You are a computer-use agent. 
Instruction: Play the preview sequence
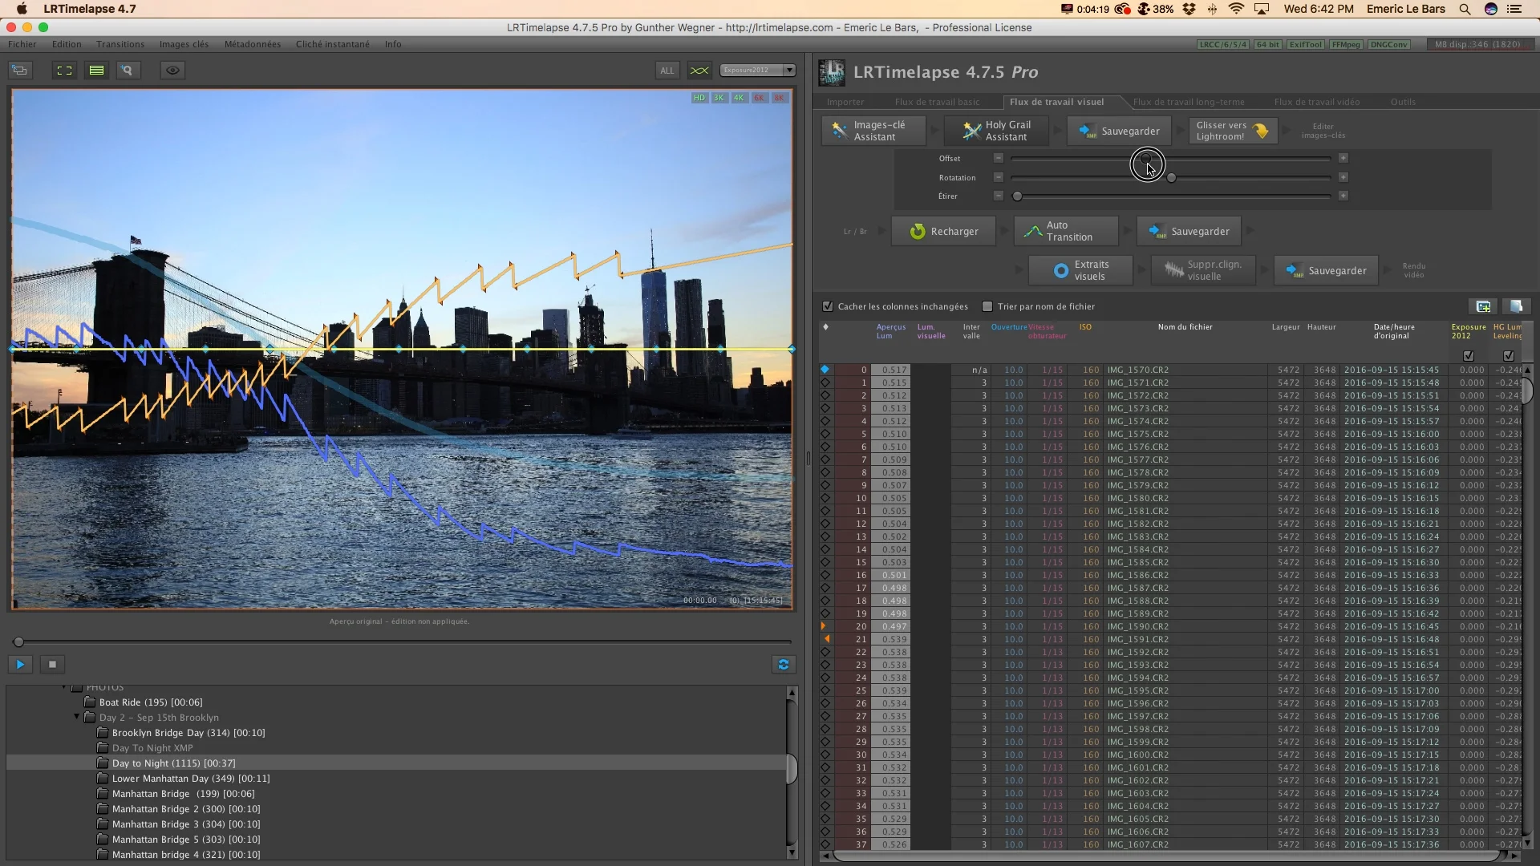tap(20, 664)
